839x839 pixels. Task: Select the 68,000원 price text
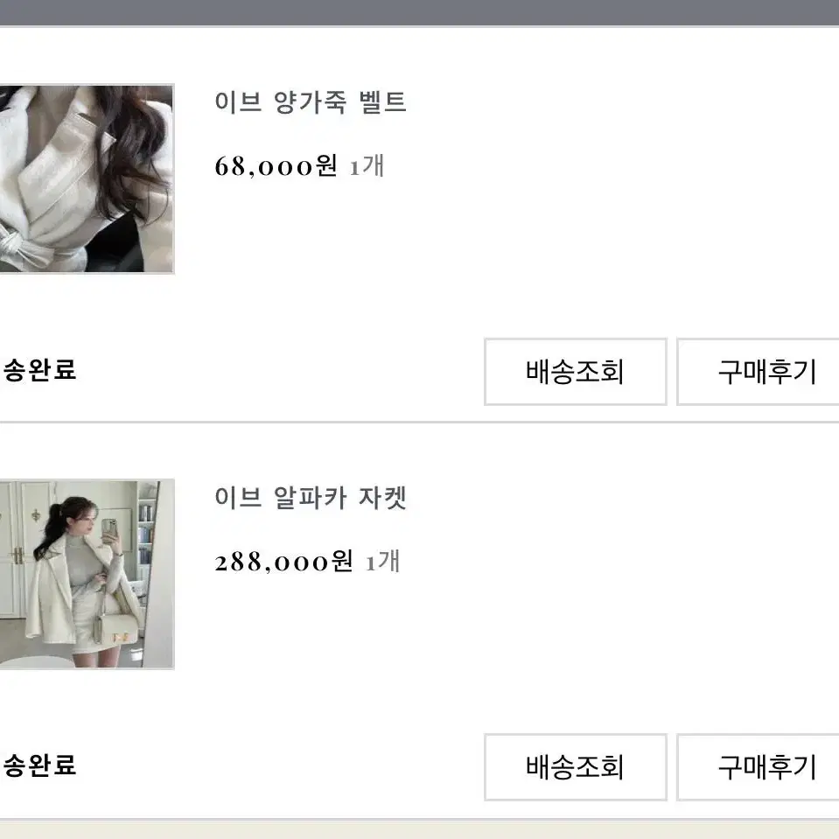[276, 166]
